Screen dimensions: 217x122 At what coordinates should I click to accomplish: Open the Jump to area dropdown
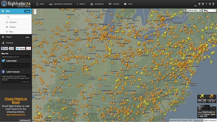pyautogui.click(x=194, y=10)
